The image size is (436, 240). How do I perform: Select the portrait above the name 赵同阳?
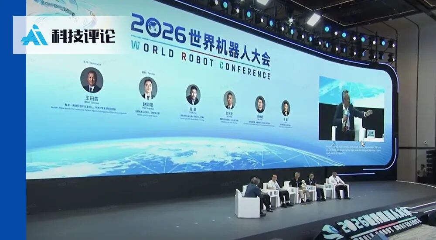click(148, 88)
